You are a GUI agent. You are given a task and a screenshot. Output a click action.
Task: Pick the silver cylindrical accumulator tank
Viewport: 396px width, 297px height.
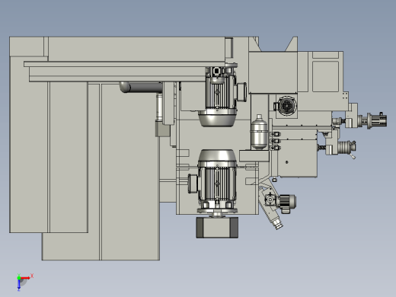[259, 132]
